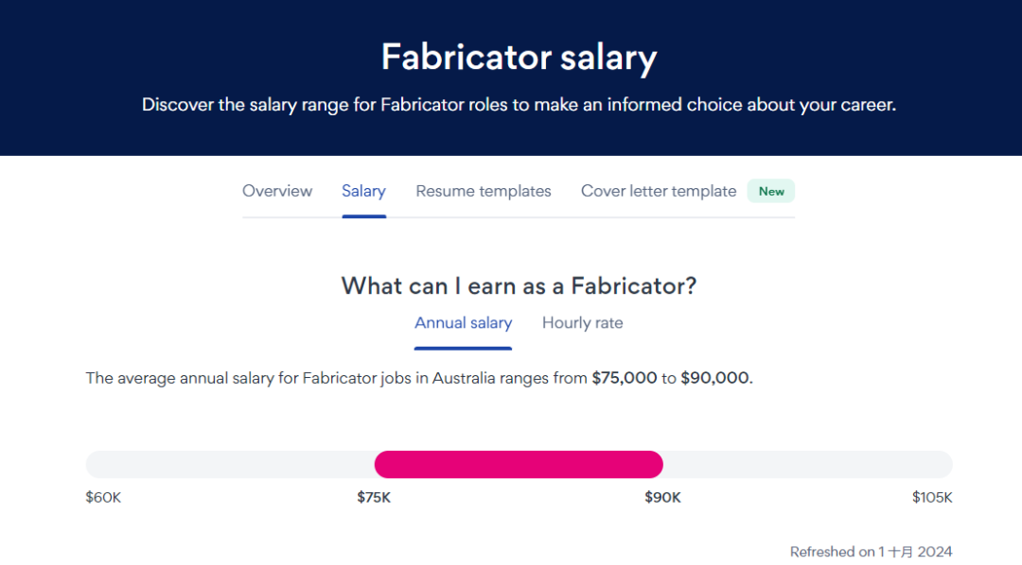Click the $75K scale label

point(374,497)
